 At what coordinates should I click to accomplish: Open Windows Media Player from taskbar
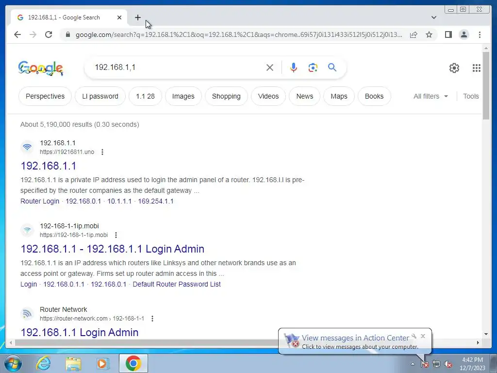coord(102,363)
